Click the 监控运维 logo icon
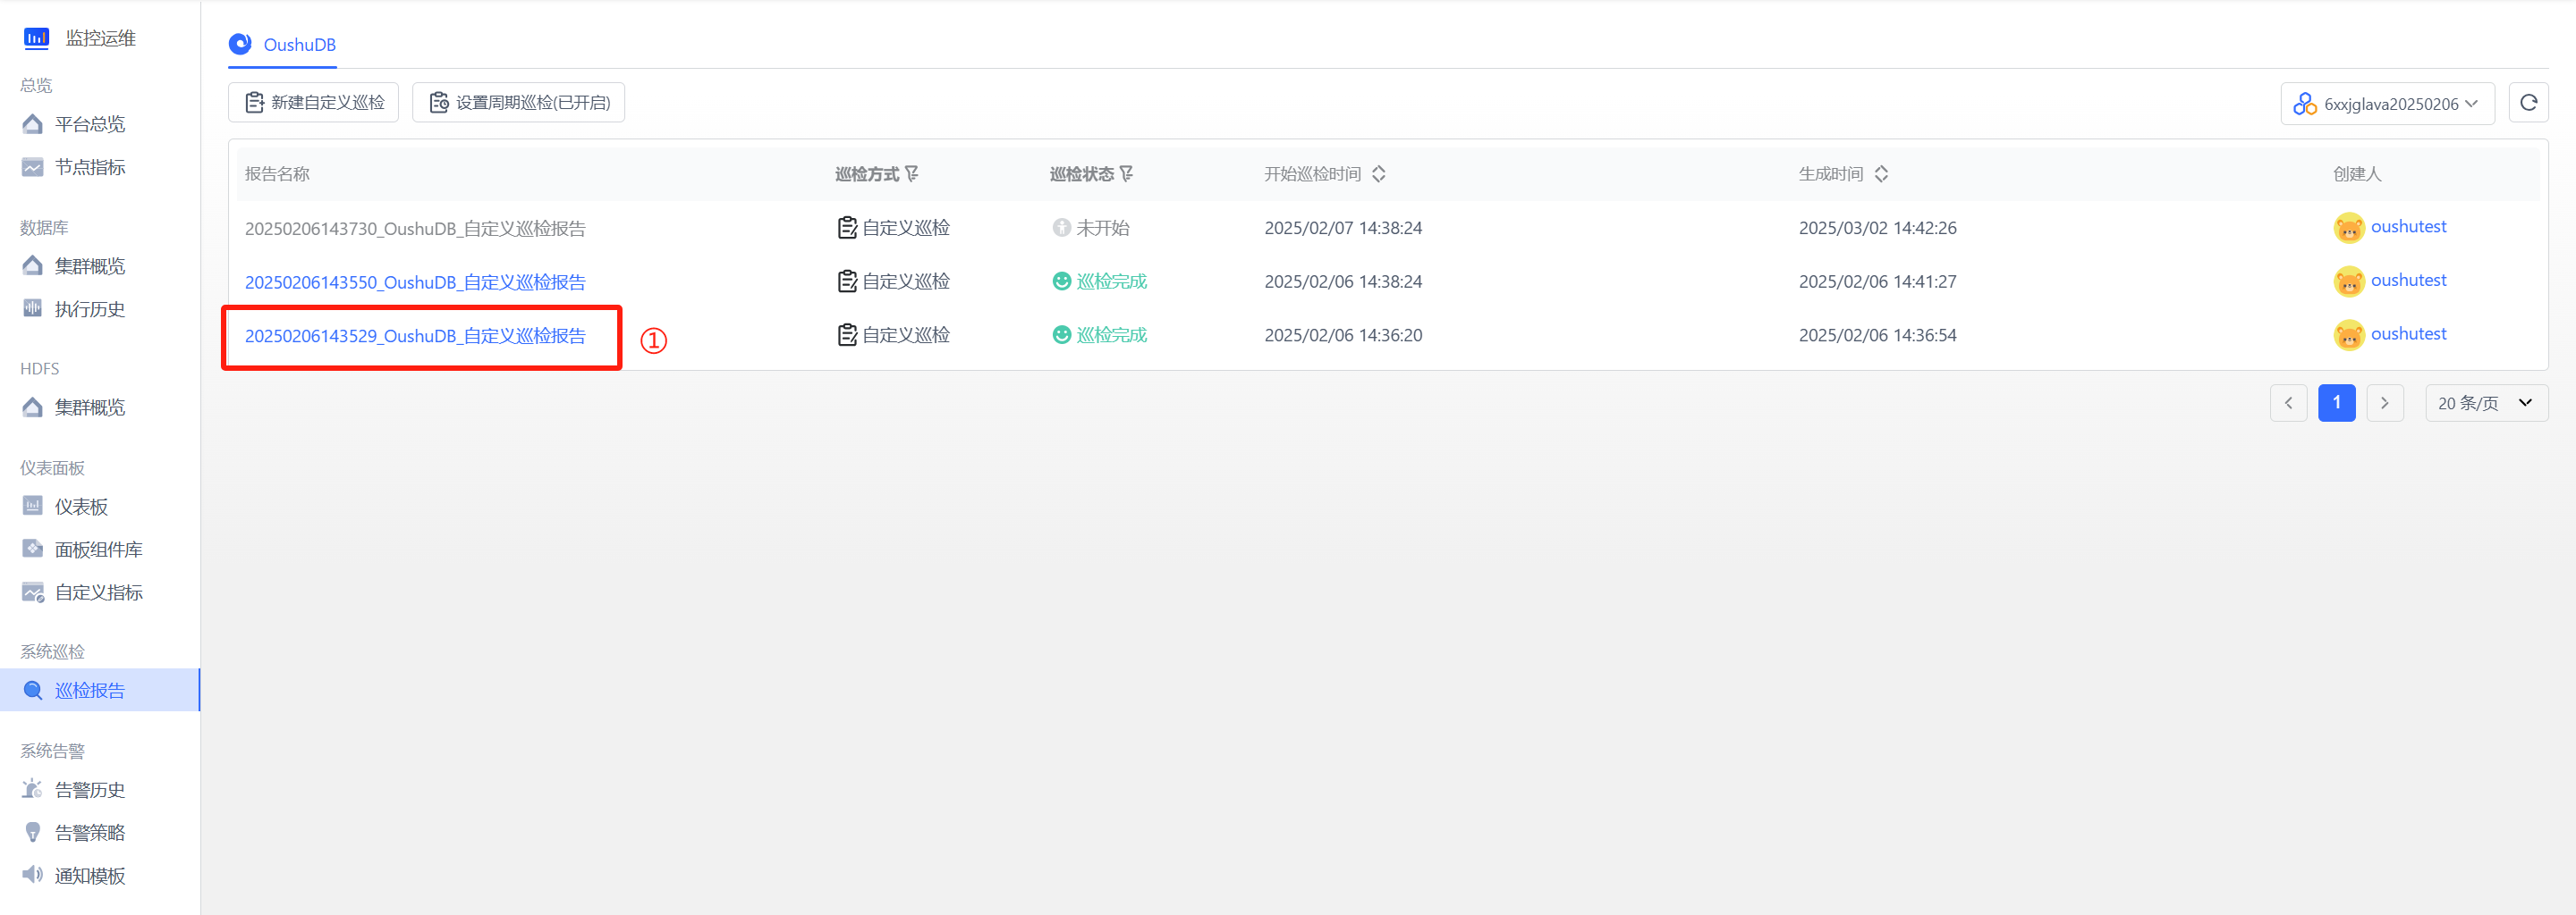 coord(36,38)
